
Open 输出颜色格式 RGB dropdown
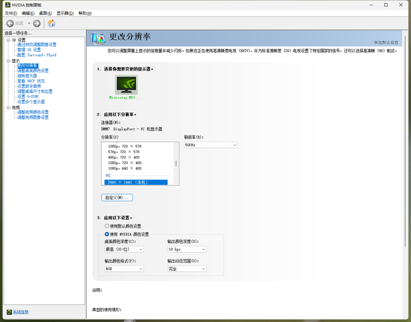pos(124,269)
